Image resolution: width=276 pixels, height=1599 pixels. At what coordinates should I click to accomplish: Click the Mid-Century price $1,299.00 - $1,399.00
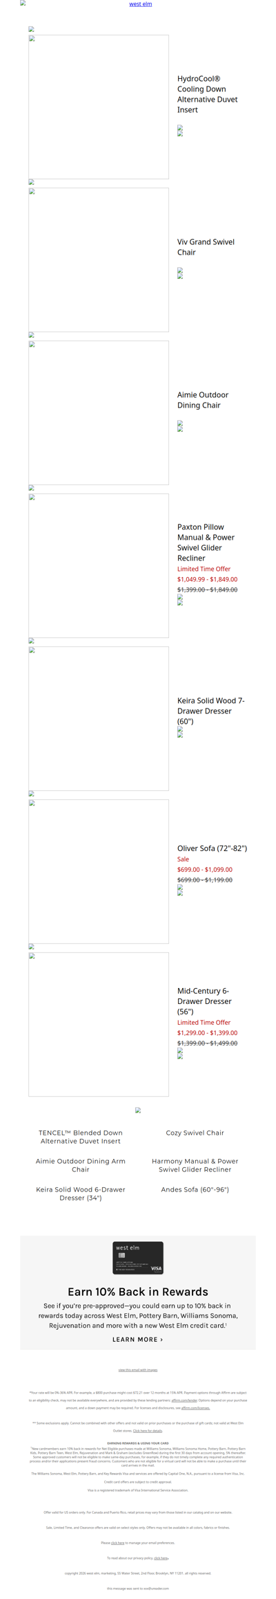(207, 1033)
